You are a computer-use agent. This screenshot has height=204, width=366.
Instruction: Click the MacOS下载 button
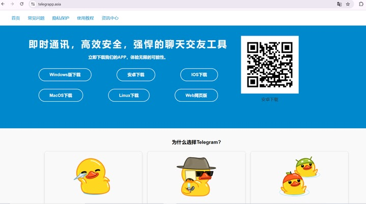coord(61,95)
